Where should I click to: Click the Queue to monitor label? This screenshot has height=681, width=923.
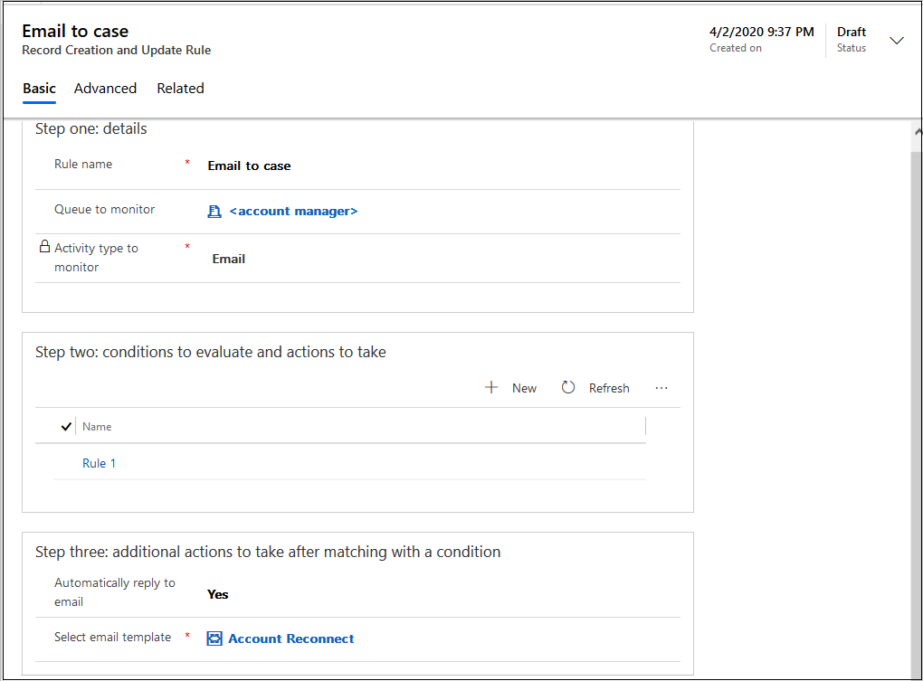[x=104, y=209]
